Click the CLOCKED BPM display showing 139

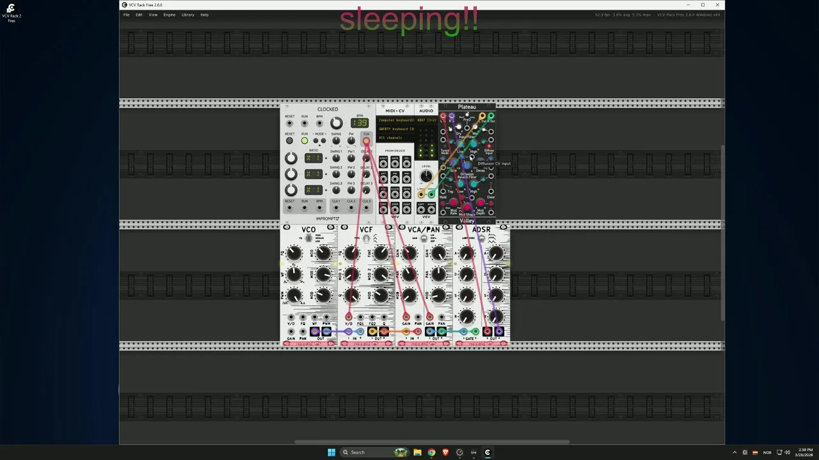360,123
